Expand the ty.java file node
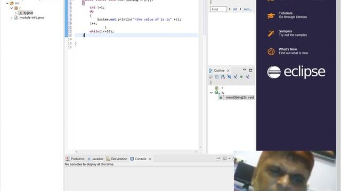This screenshot has width=341, height=191. pyautogui.click(x=15, y=13)
